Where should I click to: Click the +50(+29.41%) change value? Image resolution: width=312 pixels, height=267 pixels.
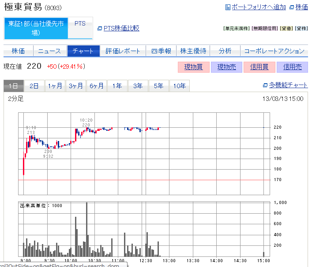pos(66,67)
